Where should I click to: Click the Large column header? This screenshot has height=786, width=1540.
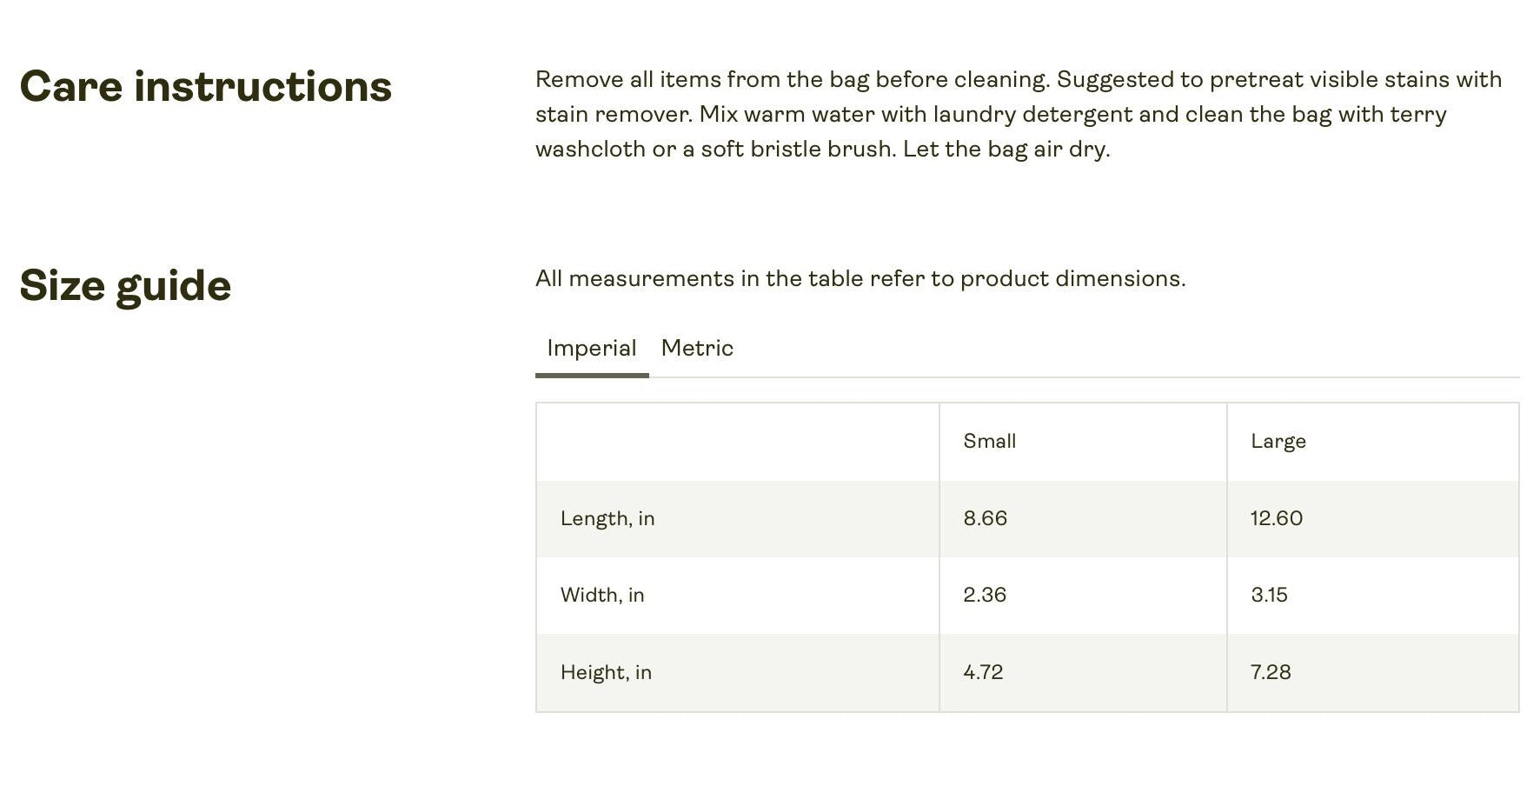coord(1278,442)
